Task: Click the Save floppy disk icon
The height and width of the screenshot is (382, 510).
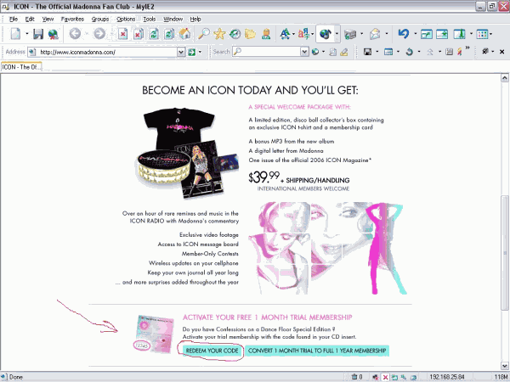Action: coord(38,34)
